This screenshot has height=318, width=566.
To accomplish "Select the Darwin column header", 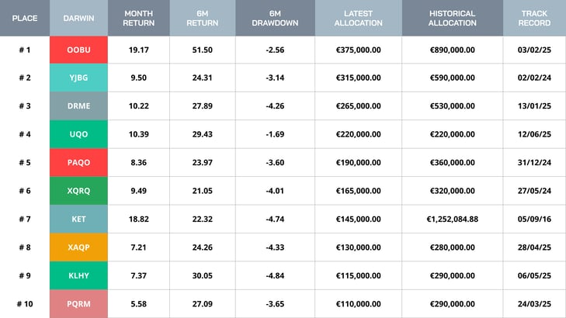I will click(x=78, y=18).
